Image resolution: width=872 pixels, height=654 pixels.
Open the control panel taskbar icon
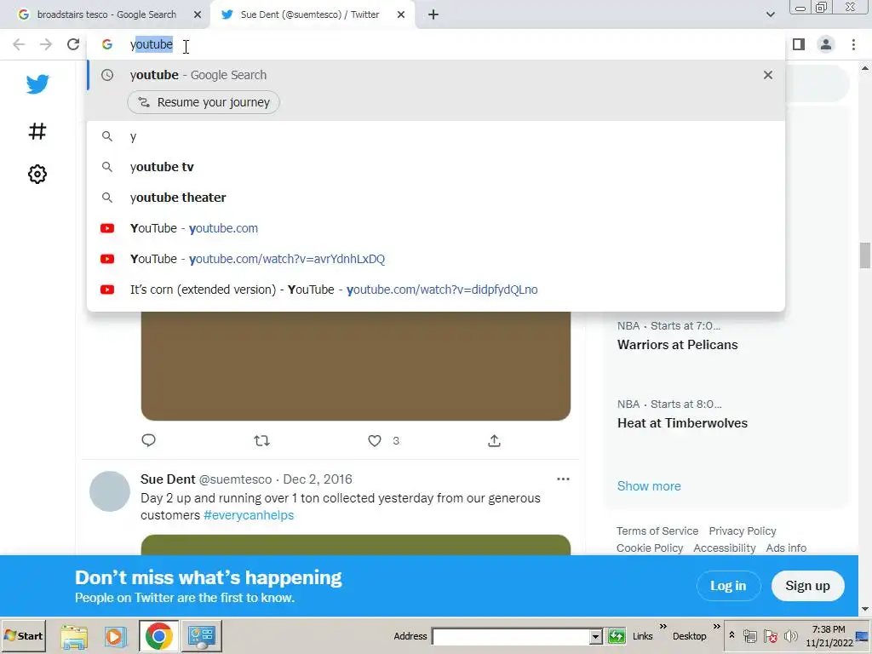(x=201, y=636)
